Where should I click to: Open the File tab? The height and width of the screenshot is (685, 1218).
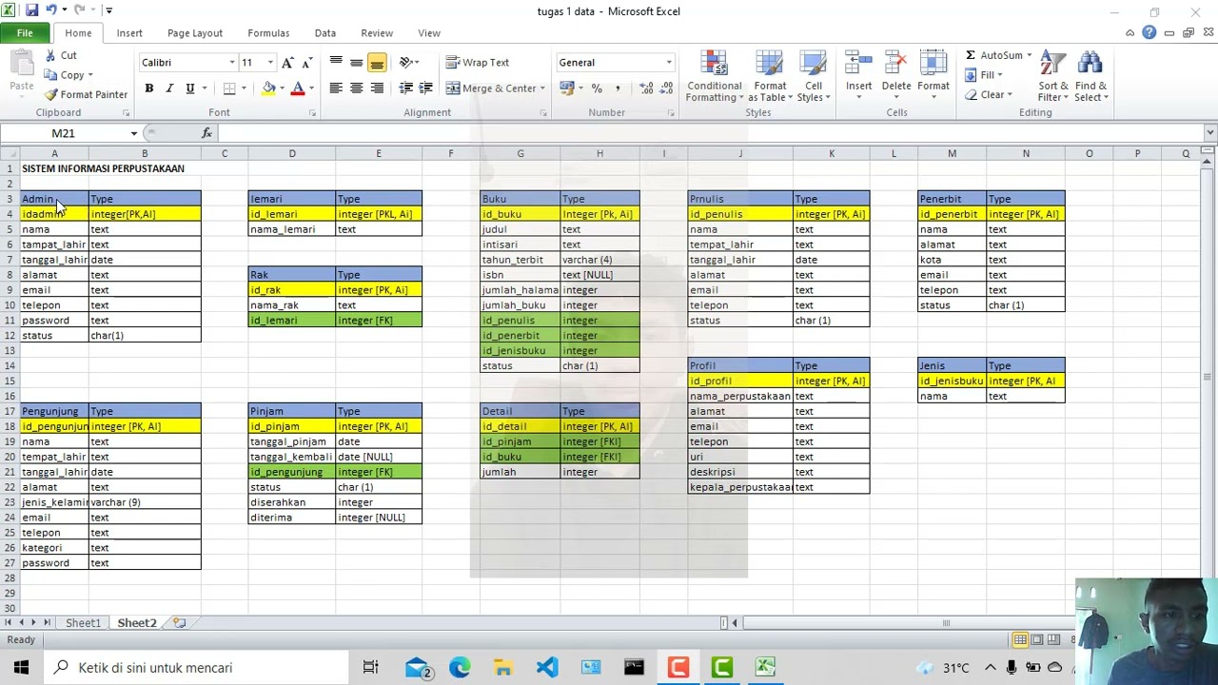[25, 33]
